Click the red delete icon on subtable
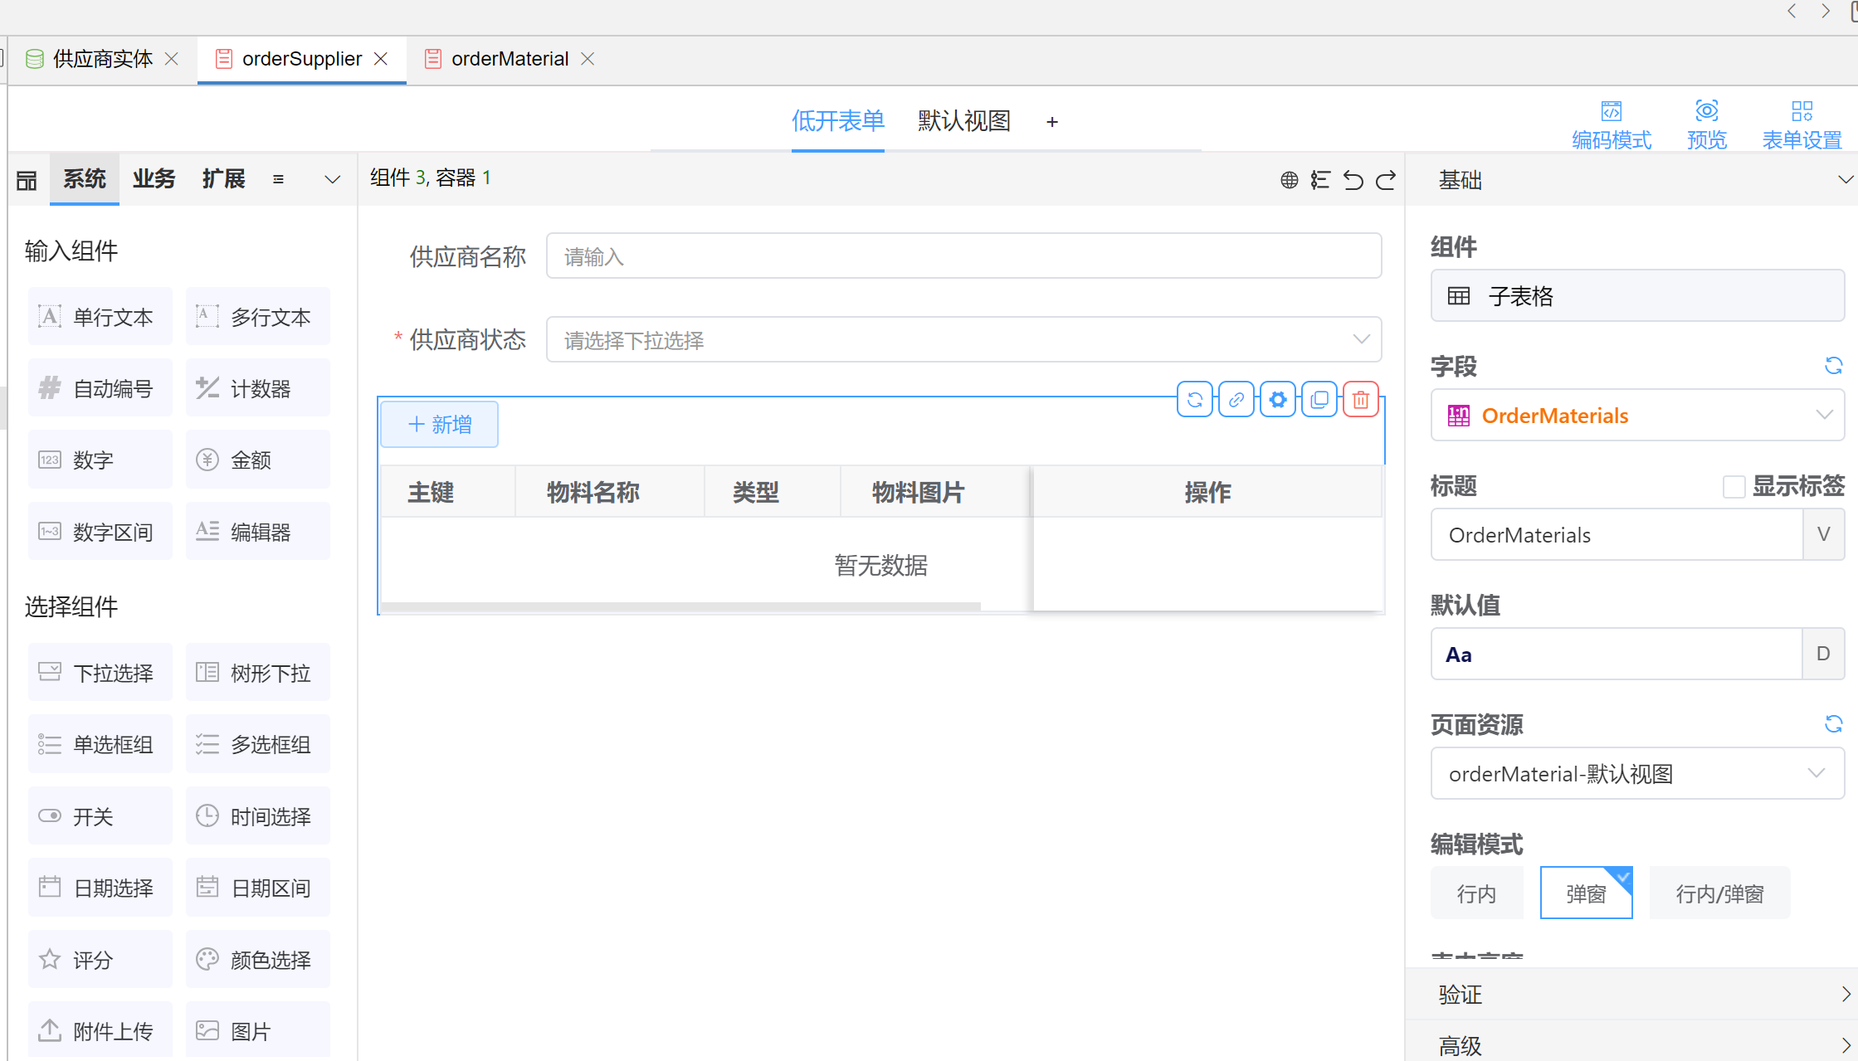Image resolution: width=1858 pixels, height=1061 pixels. coord(1360,400)
